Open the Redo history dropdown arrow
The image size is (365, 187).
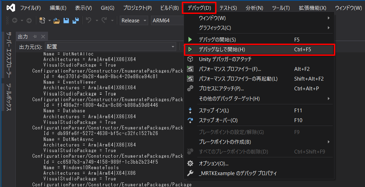click(112, 21)
